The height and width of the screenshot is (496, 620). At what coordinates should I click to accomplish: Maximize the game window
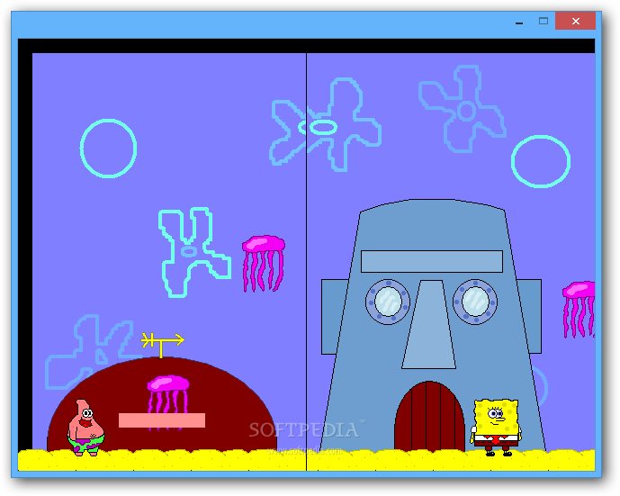coord(544,21)
